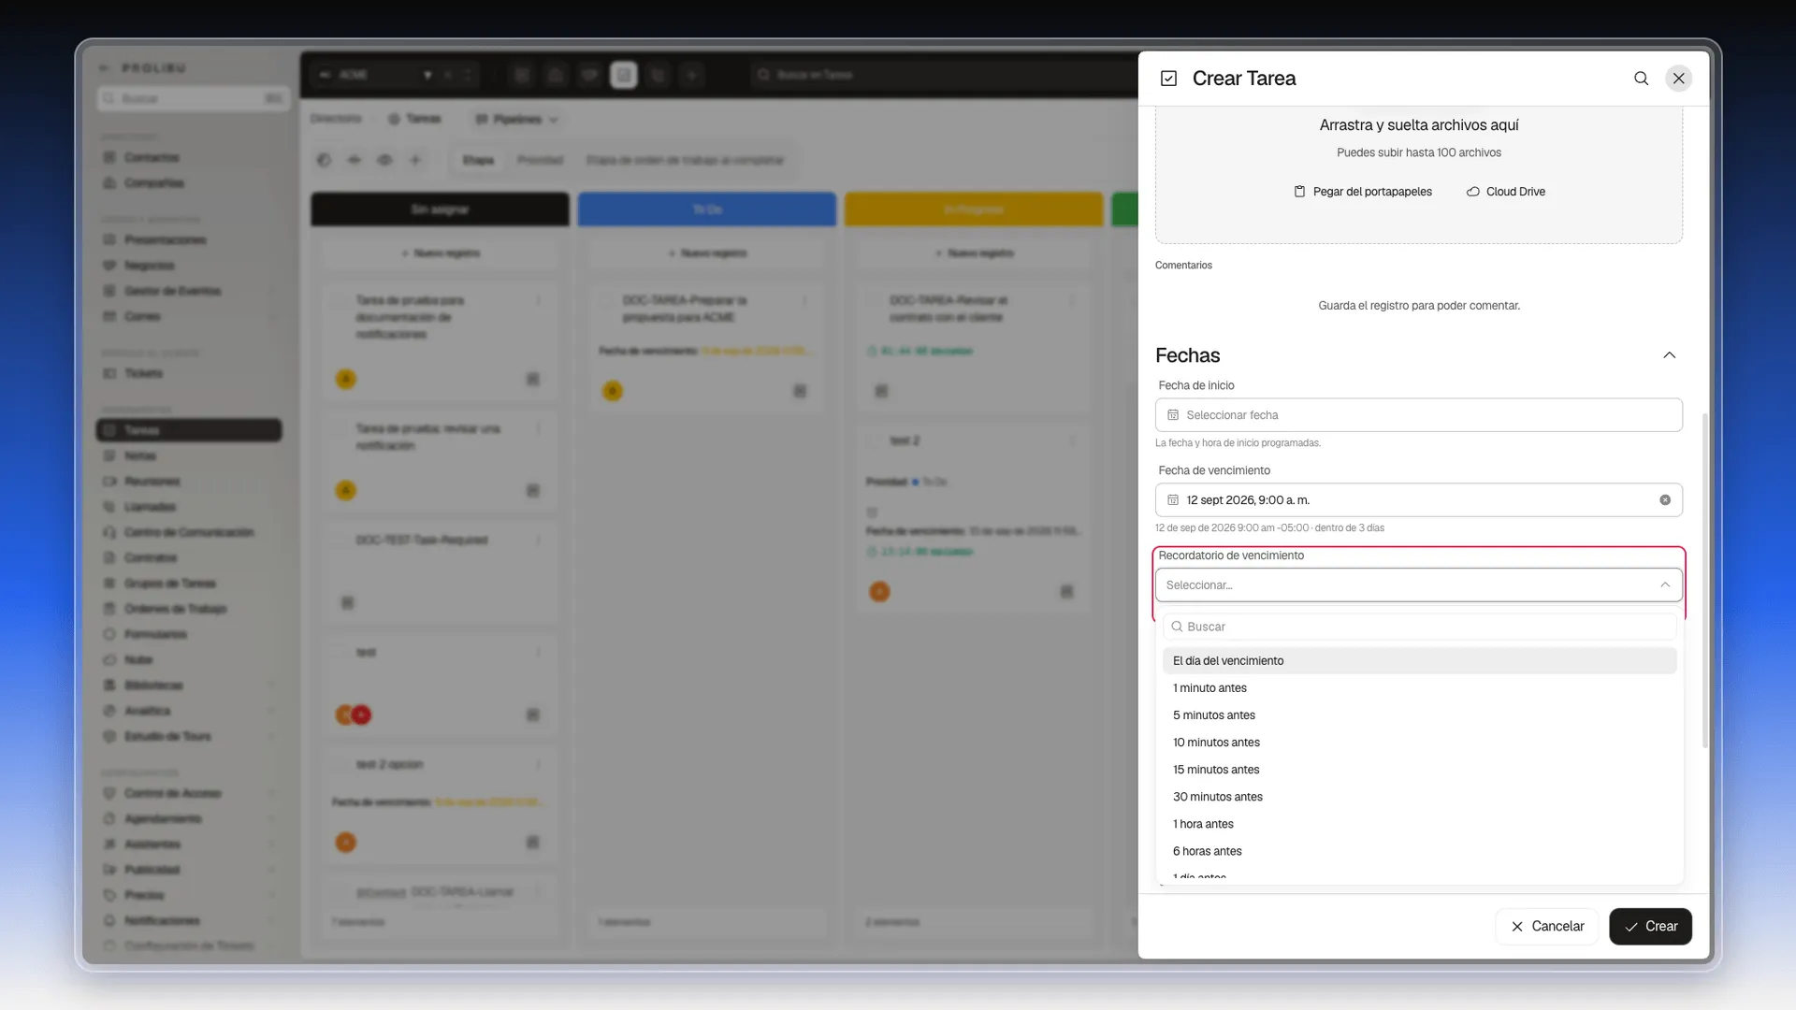1796x1010 pixels.
Task: Open Pipelines dropdown in background toolbar
Action: pos(516,119)
